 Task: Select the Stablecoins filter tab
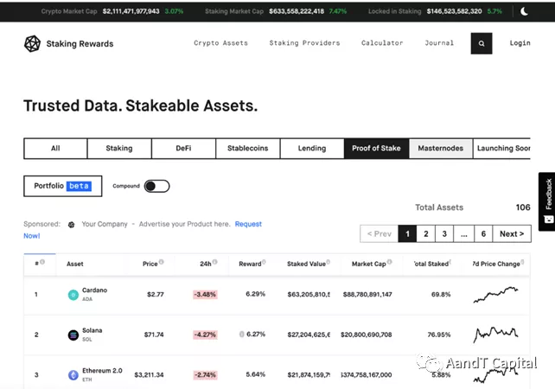click(x=248, y=149)
